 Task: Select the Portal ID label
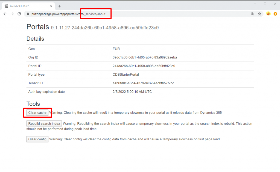point(35,66)
